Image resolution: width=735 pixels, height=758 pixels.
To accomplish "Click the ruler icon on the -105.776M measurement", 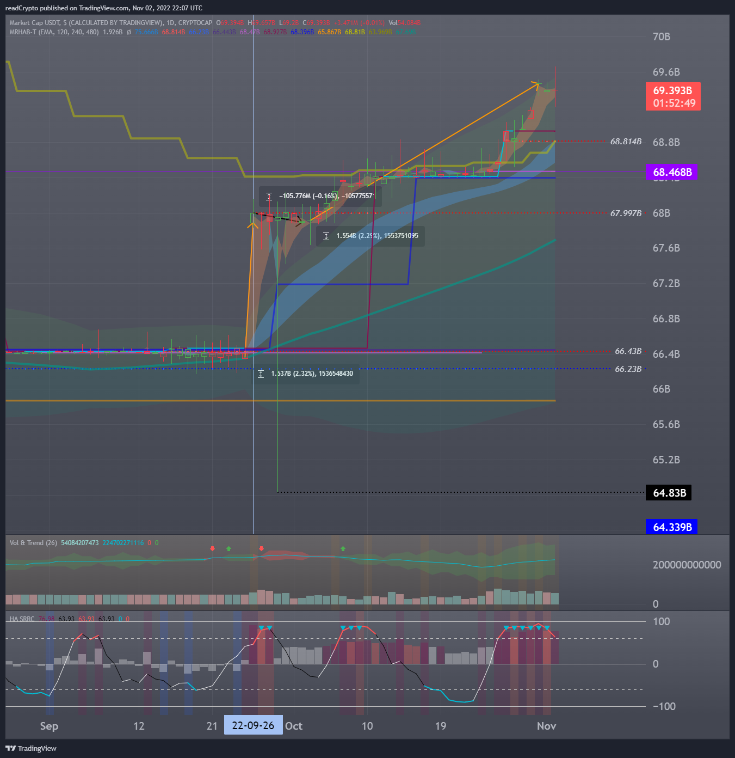I will 269,196.
